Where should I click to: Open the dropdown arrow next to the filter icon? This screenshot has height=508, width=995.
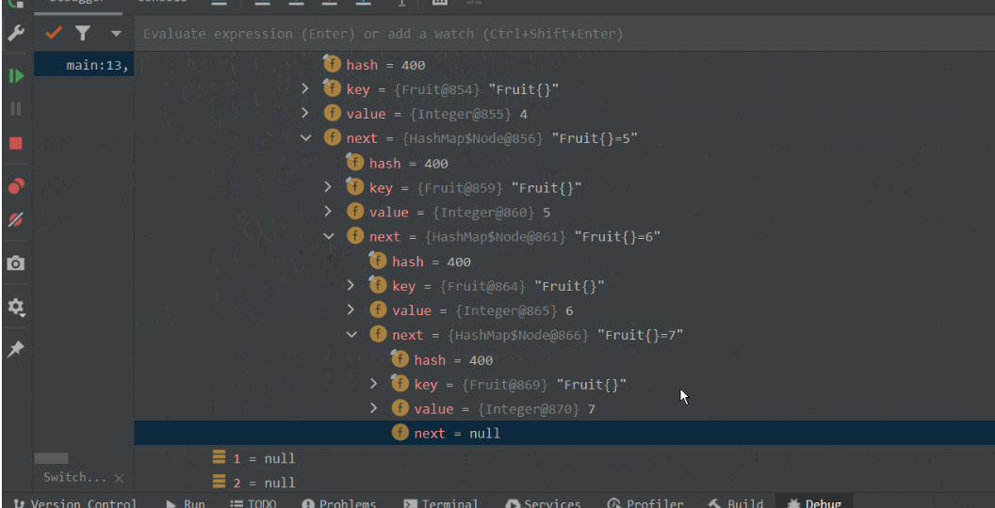(x=116, y=34)
